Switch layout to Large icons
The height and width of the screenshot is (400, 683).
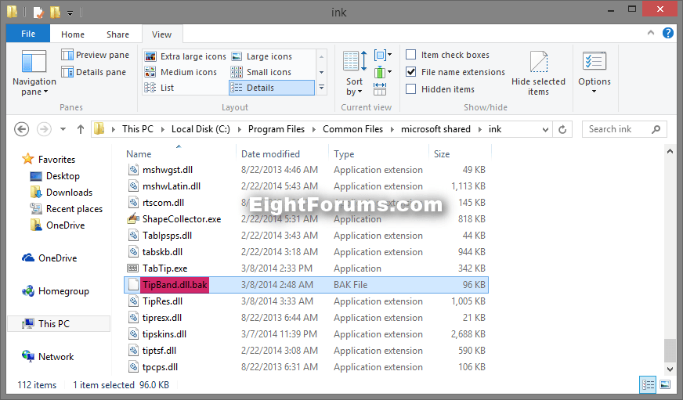point(262,56)
